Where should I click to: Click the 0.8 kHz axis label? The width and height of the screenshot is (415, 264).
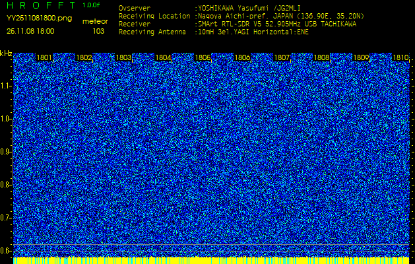point(5,185)
